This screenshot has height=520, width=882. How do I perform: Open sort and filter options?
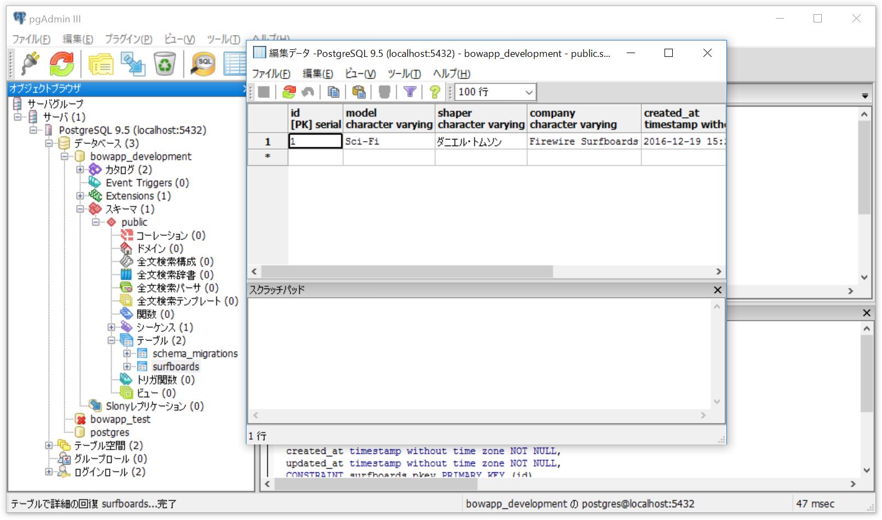point(410,92)
